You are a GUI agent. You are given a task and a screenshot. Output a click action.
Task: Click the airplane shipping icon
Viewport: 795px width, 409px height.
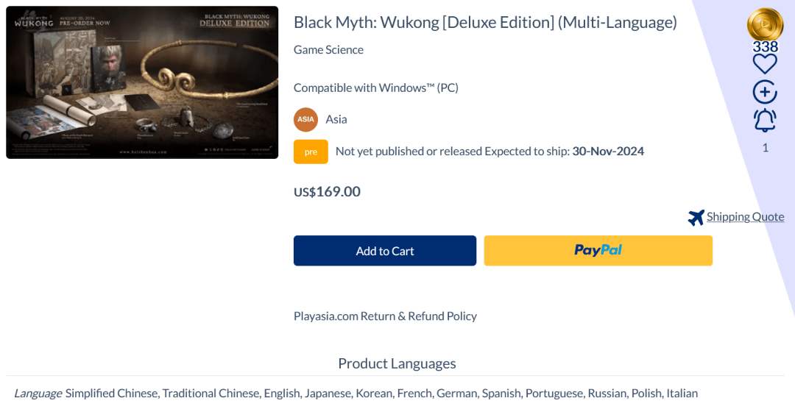[696, 218]
